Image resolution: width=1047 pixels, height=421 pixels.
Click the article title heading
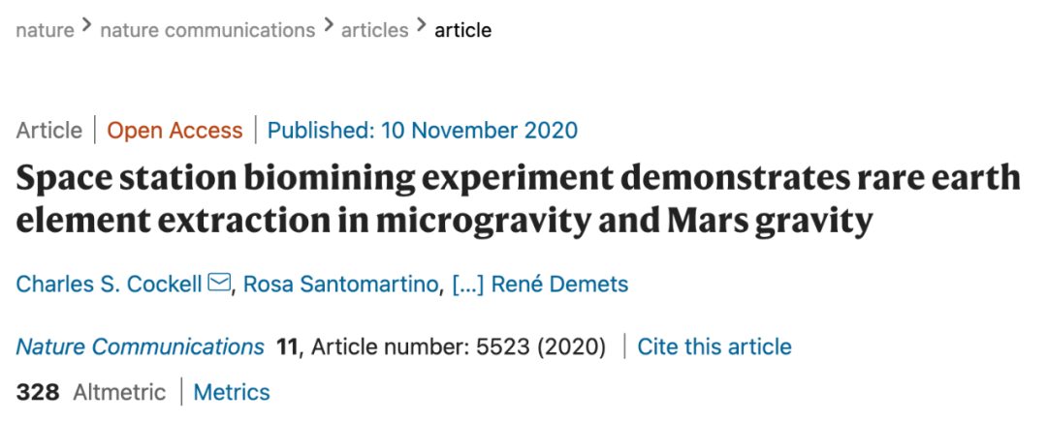pos(518,200)
